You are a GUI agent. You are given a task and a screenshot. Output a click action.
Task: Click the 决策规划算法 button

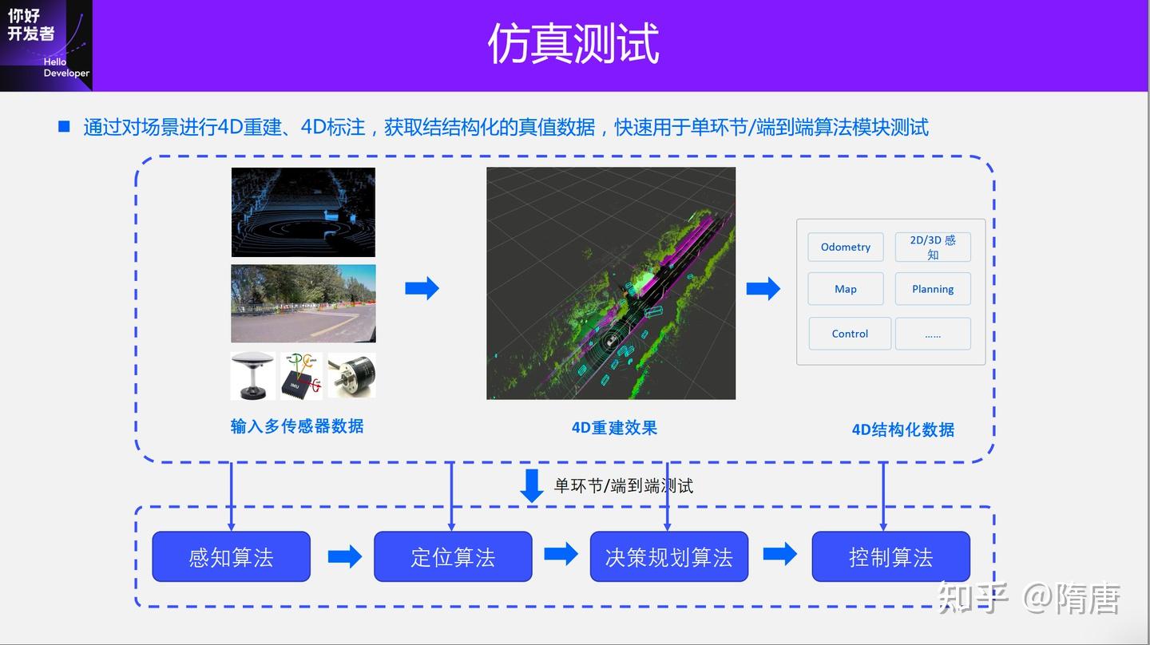pos(668,556)
